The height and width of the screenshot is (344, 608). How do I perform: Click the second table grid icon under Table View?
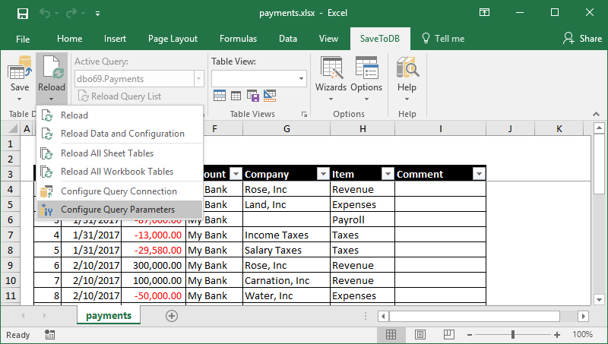(x=236, y=95)
